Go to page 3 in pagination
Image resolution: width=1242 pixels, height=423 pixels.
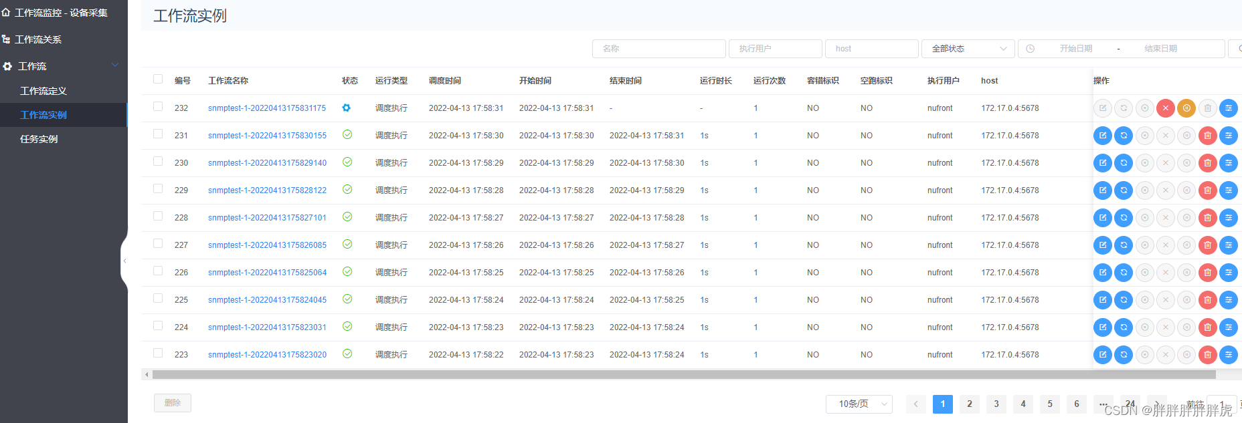coord(996,404)
